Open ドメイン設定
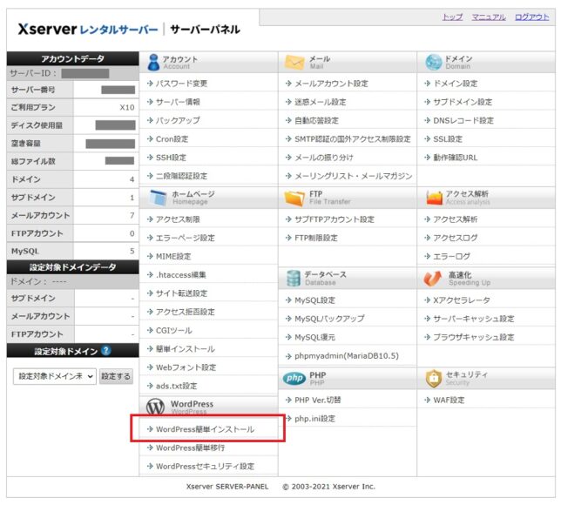 click(455, 84)
